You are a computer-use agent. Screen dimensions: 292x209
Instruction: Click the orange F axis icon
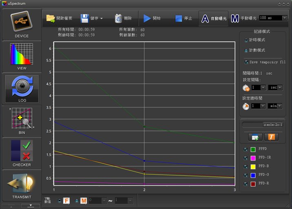66,201
